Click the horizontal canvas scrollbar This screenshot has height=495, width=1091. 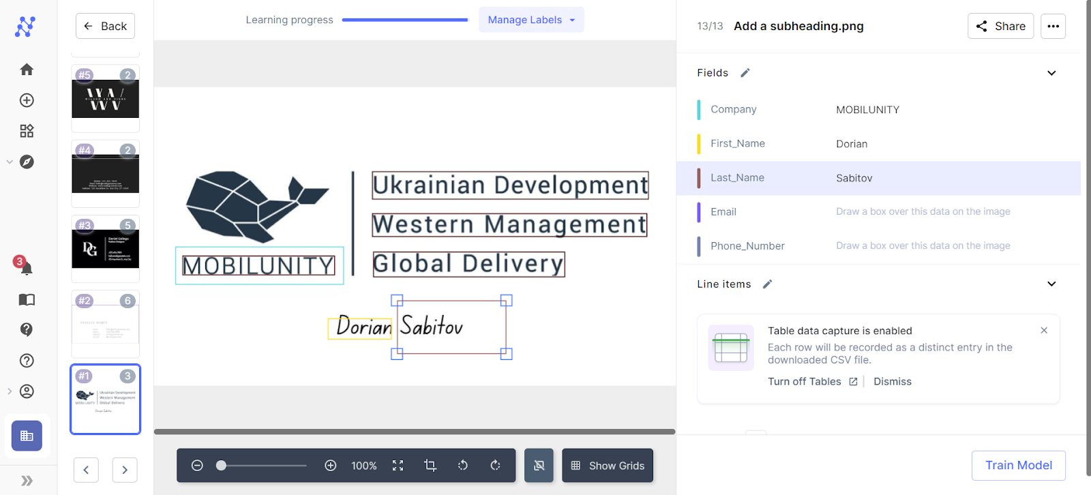pyautogui.click(x=415, y=432)
